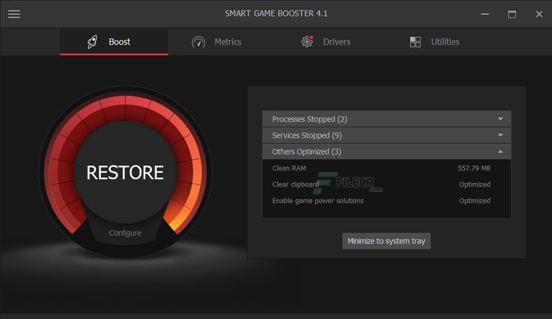Click the Optimized status for Clear clipboard
Screen dimensions: 552x319
(x=475, y=185)
